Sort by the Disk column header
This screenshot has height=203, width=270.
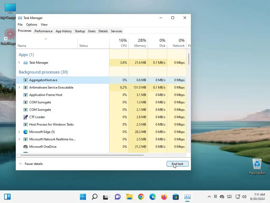click(x=157, y=43)
